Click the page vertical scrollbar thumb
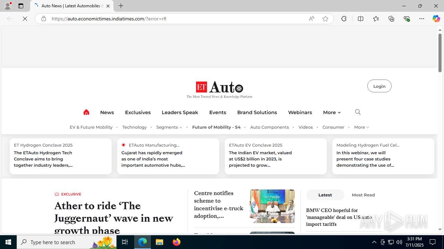444x249 pixels. coord(440,53)
